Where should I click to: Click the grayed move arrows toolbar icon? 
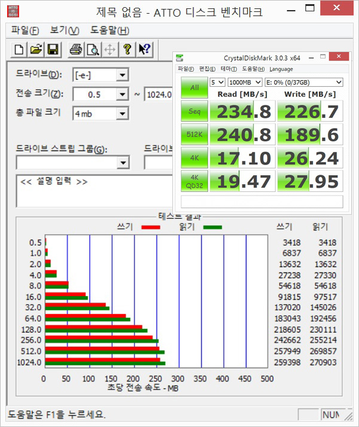pyautogui.click(x=109, y=50)
